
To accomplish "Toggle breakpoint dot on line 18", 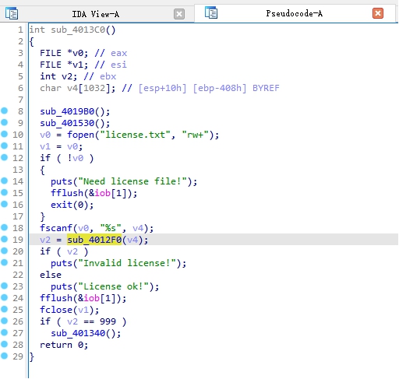I will 5,227.
